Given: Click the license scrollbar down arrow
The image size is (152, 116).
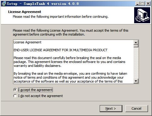Looking at the screenshot, I should pyautogui.click(x=136, y=81).
